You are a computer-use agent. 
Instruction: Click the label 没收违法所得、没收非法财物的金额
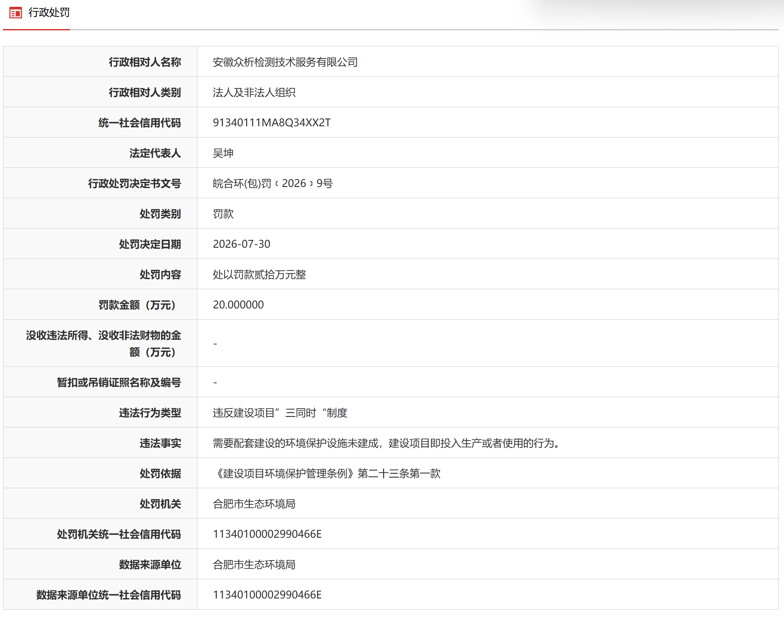pos(103,343)
